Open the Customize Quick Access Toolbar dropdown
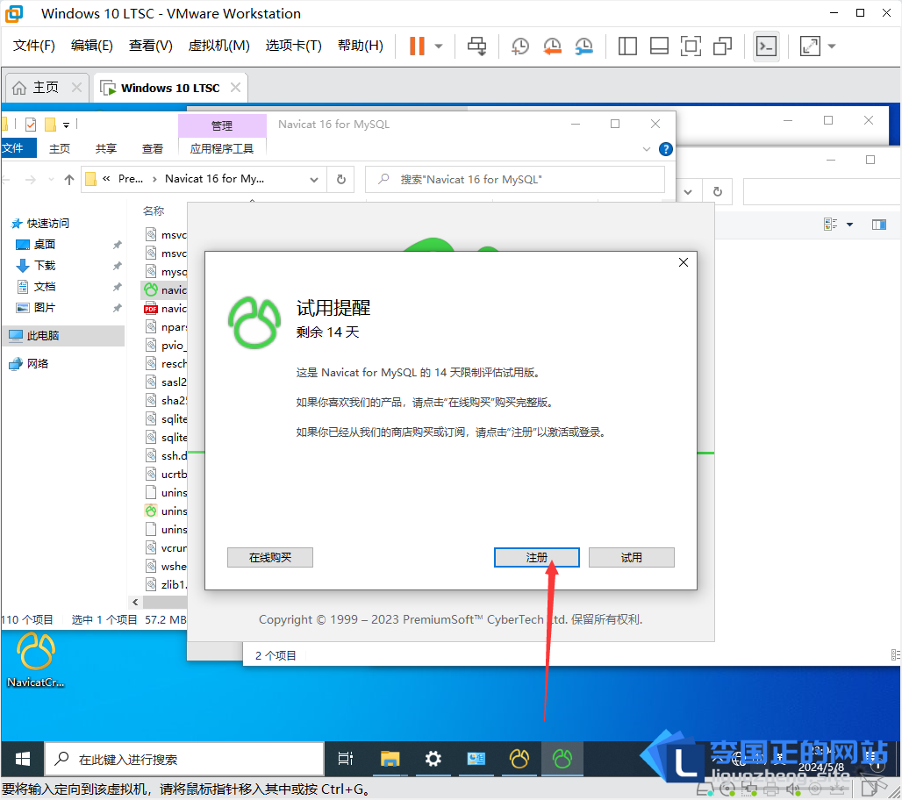The height and width of the screenshot is (800, 902). pyautogui.click(x=66, y=125)
